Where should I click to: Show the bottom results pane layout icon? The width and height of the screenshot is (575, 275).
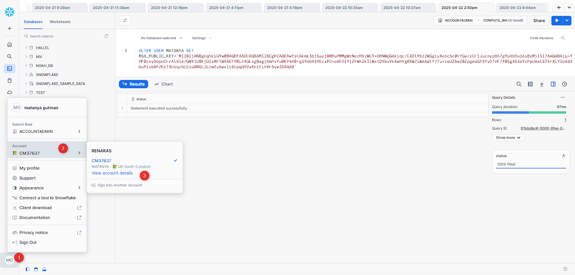click(44, 269)
